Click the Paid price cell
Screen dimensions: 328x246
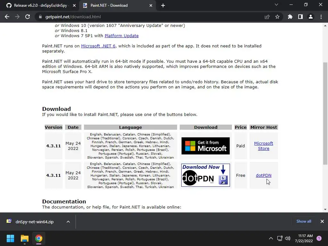[241, 146]
